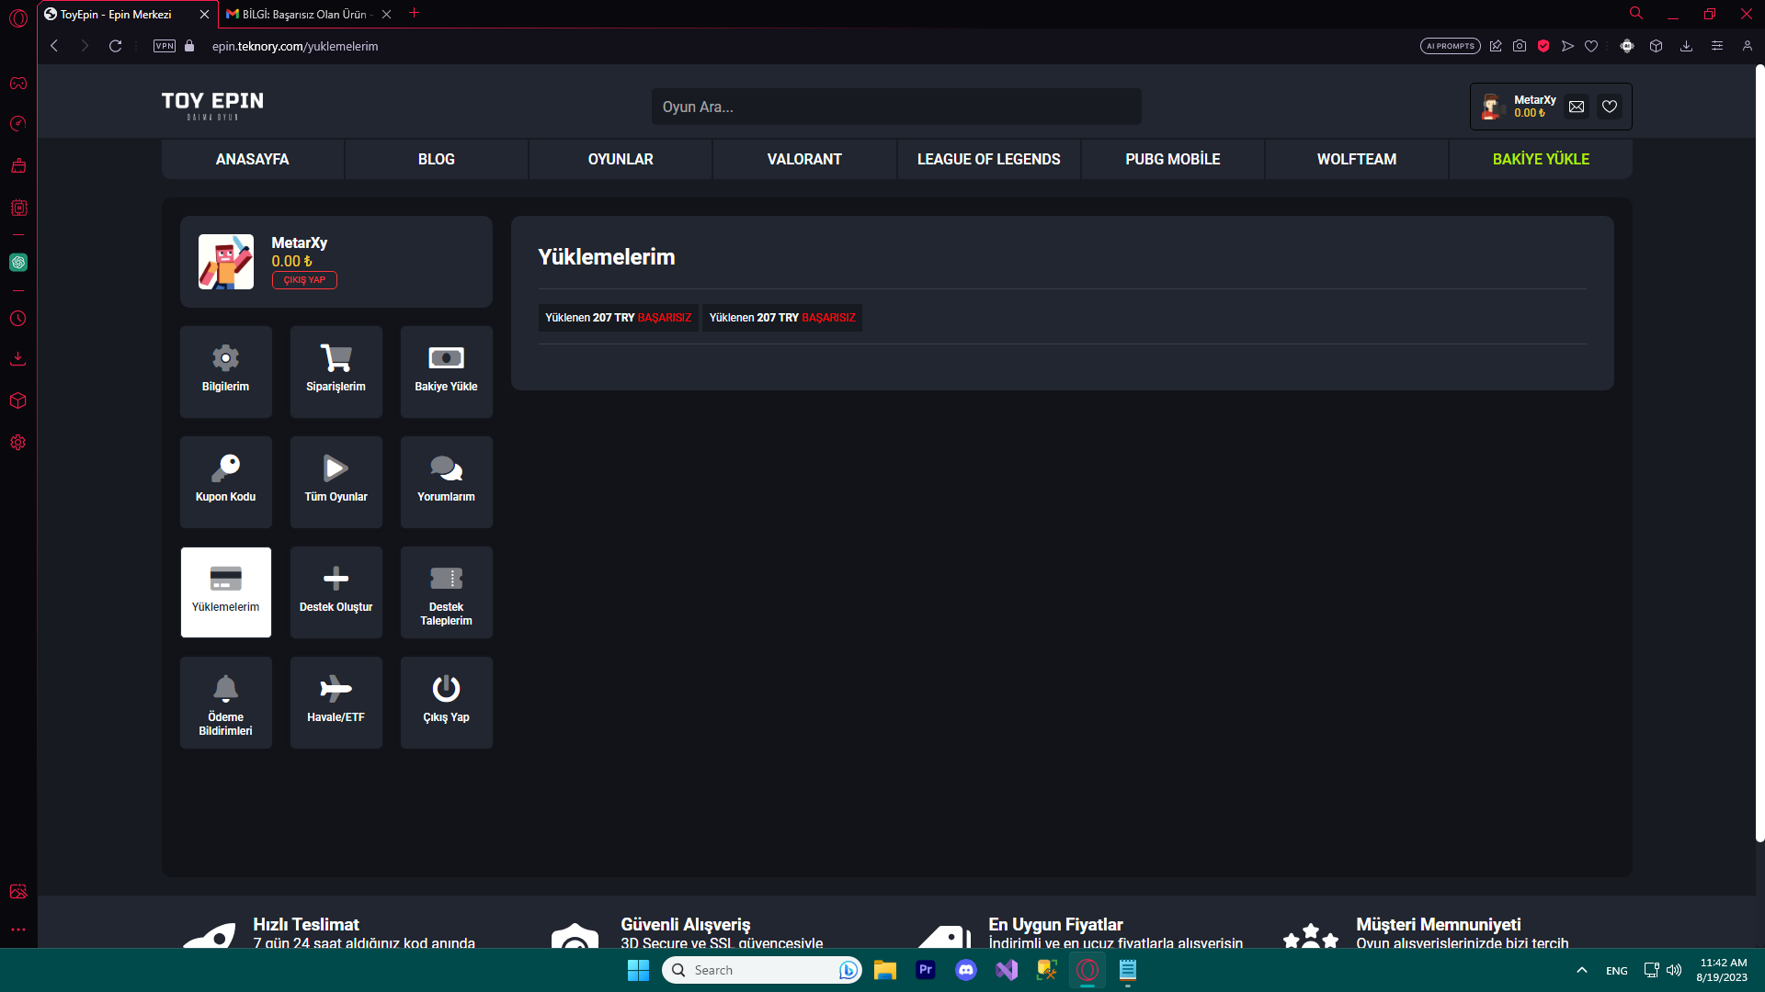Open favorites heart icon in header
Image resolution: width=1765 pixels, height=992 pixels.
click(1610, 107)
